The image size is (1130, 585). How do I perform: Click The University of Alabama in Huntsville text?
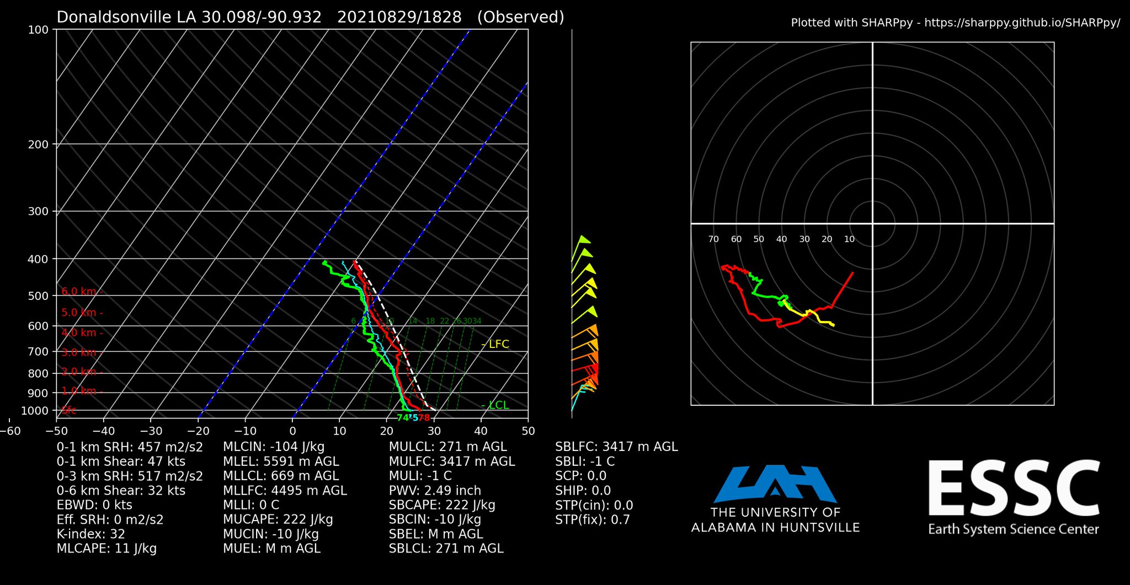tap(775, 520)
